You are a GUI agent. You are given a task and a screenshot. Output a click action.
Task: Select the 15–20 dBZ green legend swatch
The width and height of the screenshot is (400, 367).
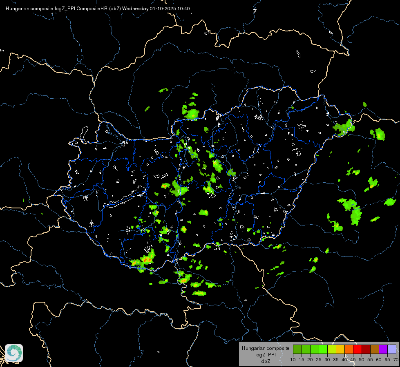coord(306,349)
